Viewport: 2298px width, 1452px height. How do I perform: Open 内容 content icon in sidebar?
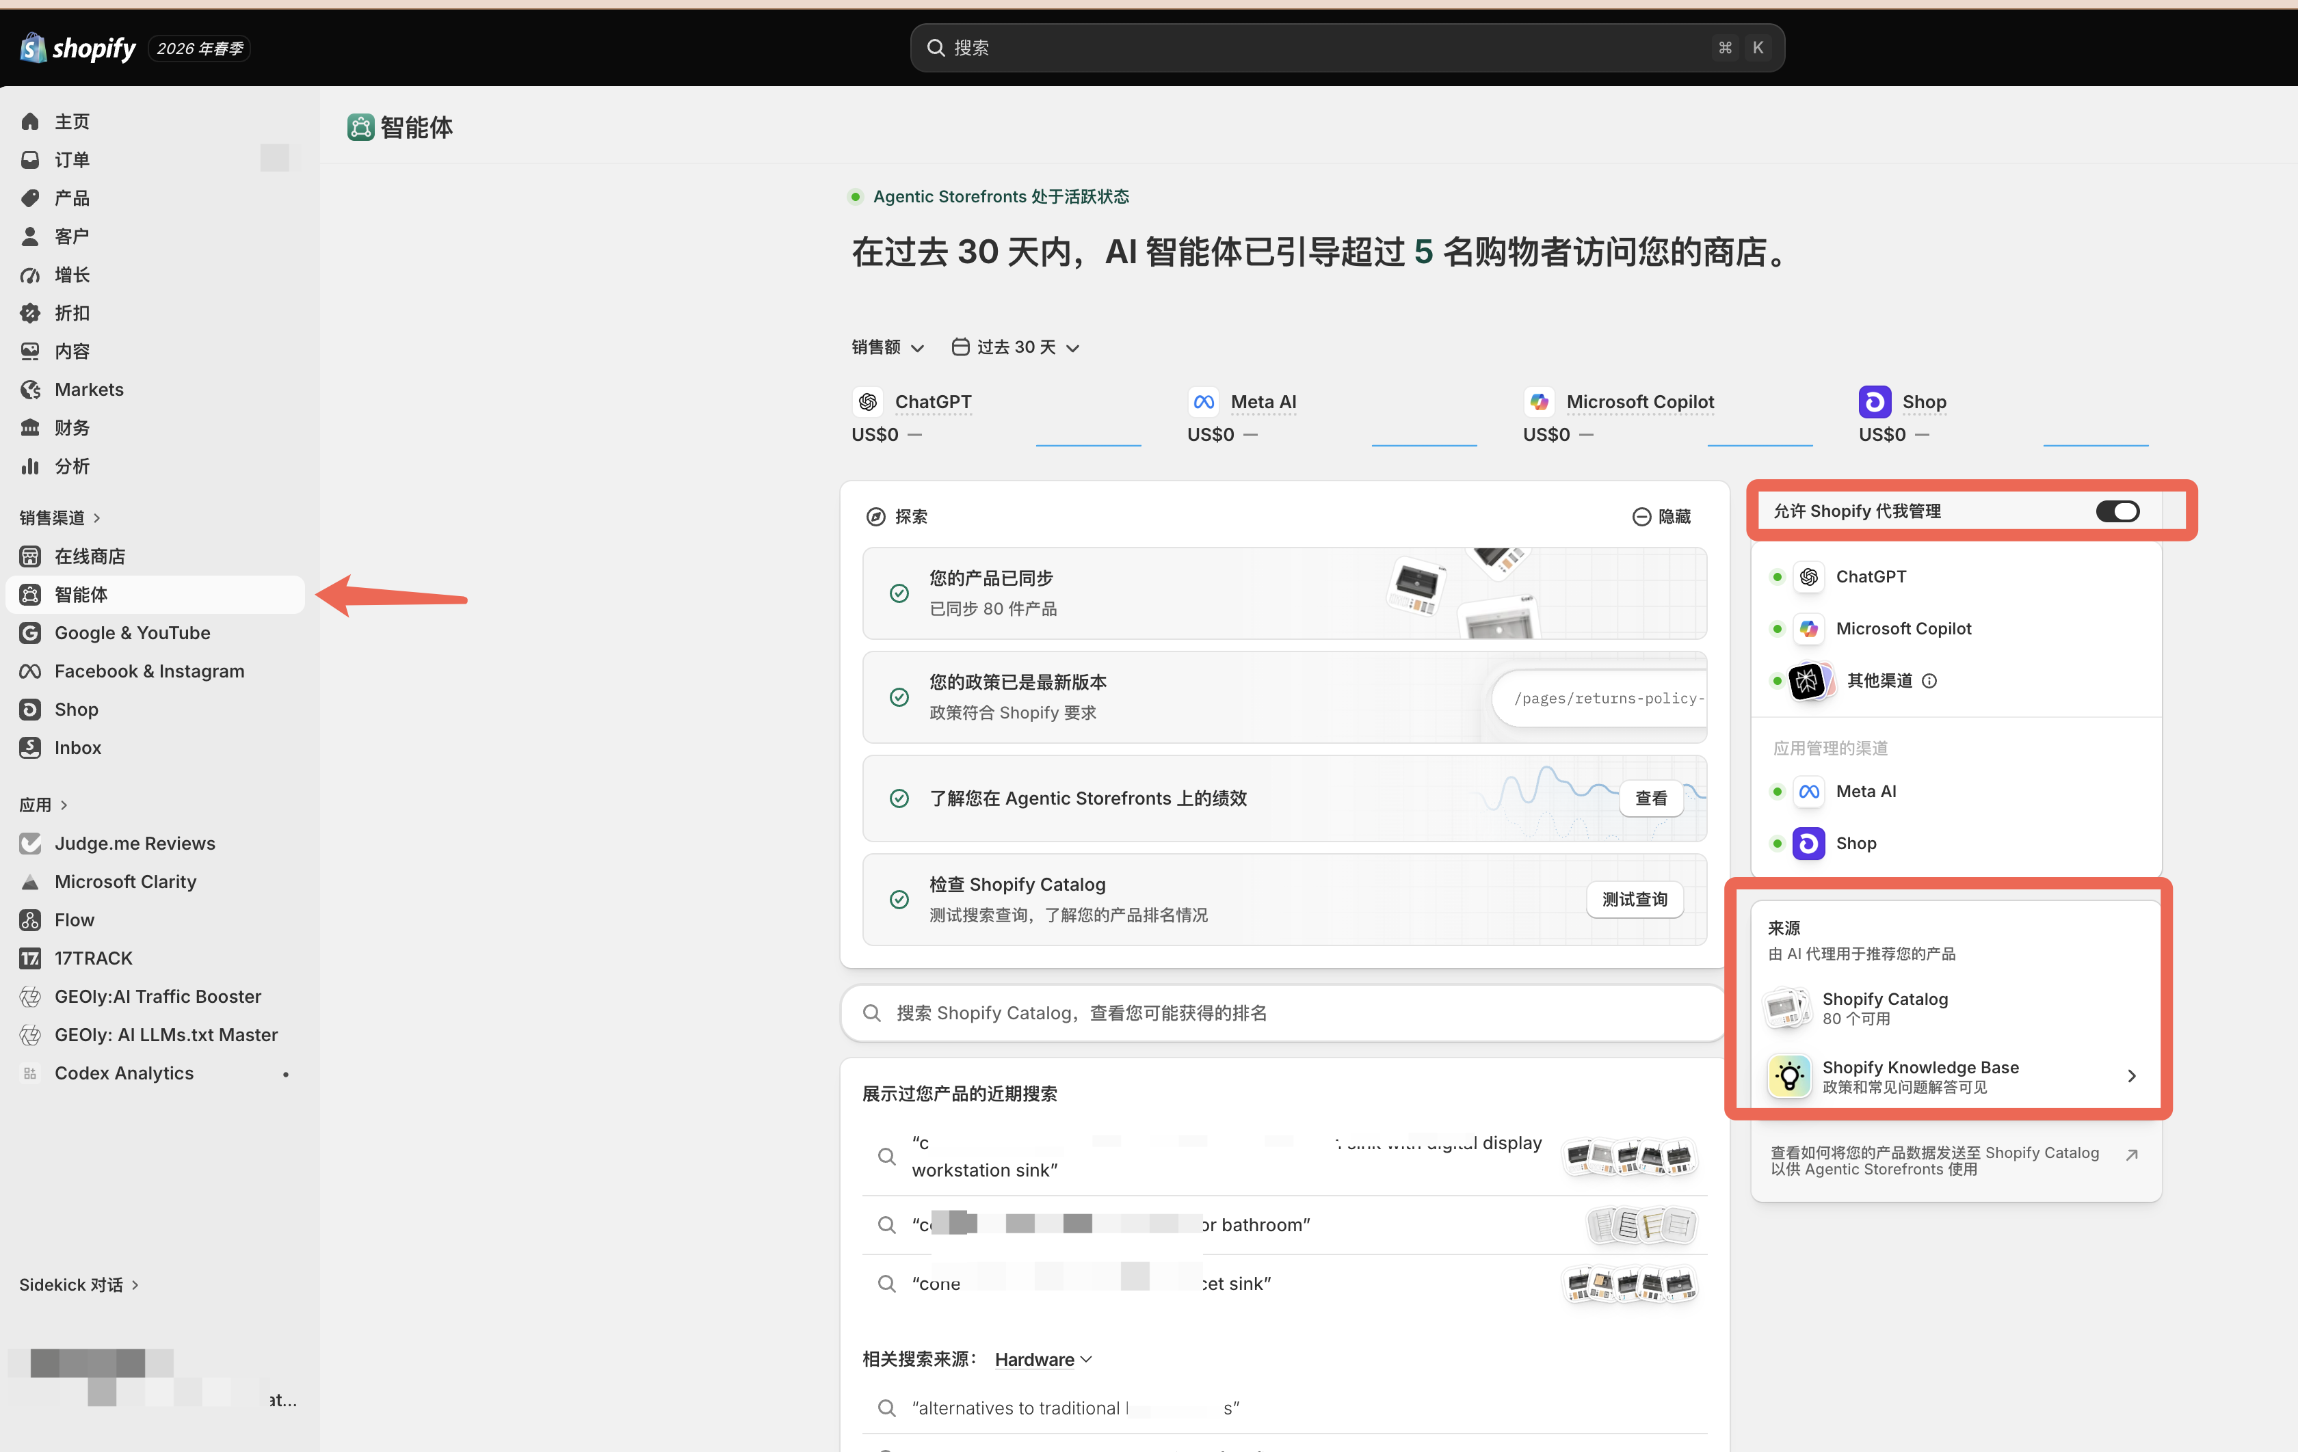31,351
